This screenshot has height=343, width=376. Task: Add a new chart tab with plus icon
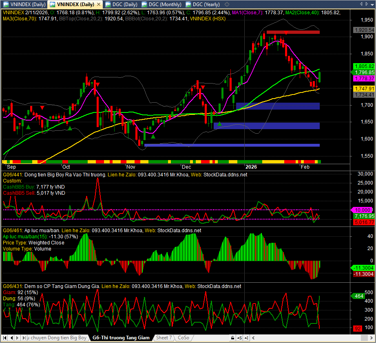[x=227, y=4]
